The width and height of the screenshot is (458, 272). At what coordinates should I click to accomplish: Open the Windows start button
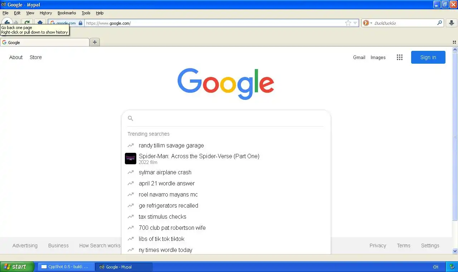pyautogui.click(x=17, y=267)
